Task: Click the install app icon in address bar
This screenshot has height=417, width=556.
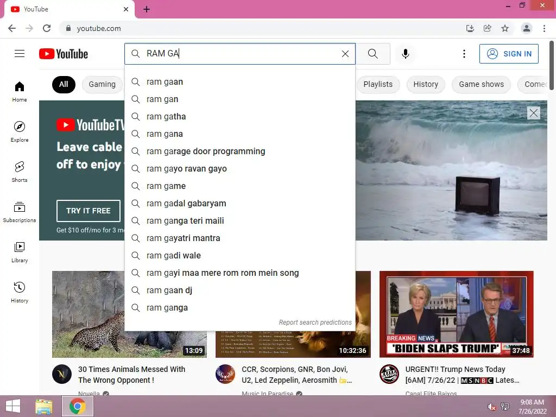Action: pos(470,28)
